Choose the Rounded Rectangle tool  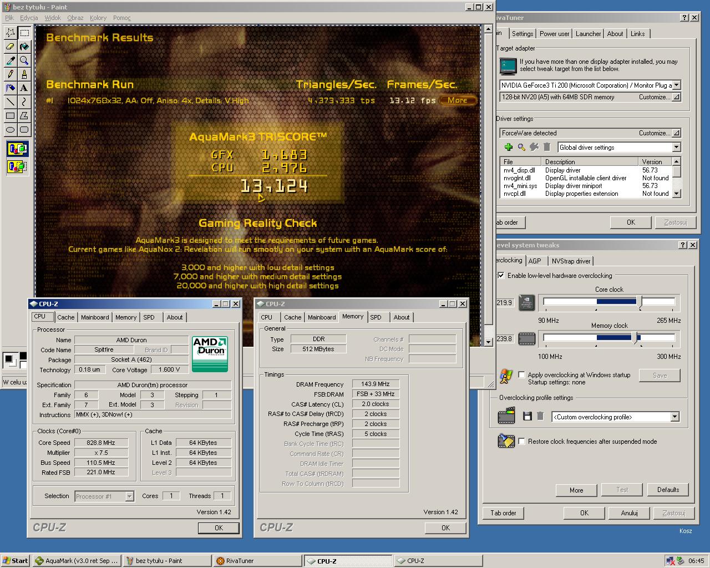[x=24, y=130]
